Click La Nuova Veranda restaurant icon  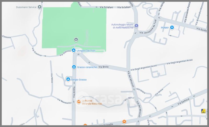pos(79,102)
